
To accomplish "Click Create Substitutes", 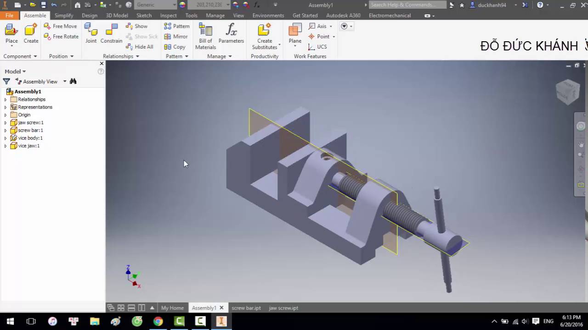I will (x=265, y=36).
